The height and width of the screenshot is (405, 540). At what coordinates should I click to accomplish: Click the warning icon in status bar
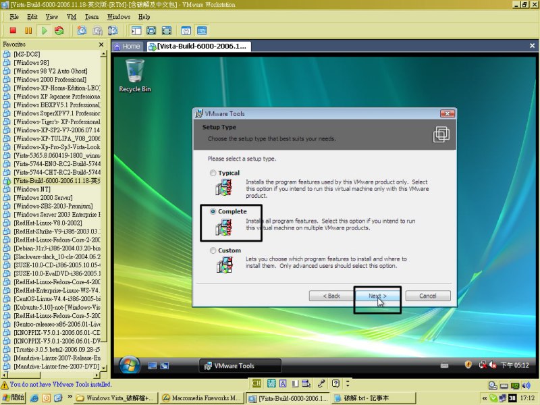click(5, 385)
